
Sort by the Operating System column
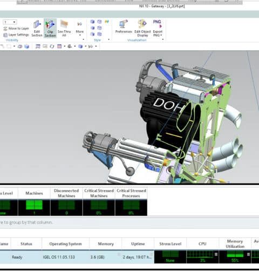point(66,244)
